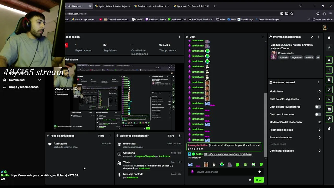
Task: Open chat settings gear next to Chat button
Action: 250,180
